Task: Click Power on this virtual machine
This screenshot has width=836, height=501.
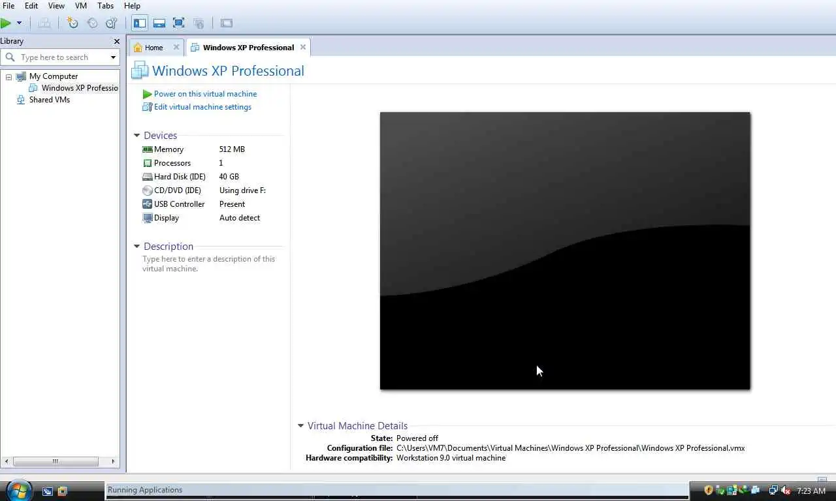Action: [x=205, y=94]
